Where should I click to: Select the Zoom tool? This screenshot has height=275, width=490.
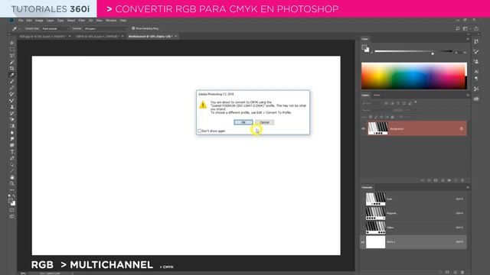[x=12, y=183]
